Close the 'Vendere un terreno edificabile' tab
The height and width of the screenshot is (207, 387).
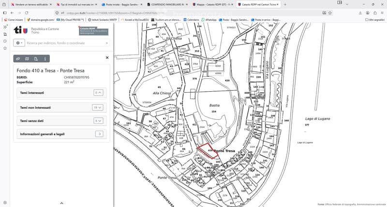click(51, 4)
